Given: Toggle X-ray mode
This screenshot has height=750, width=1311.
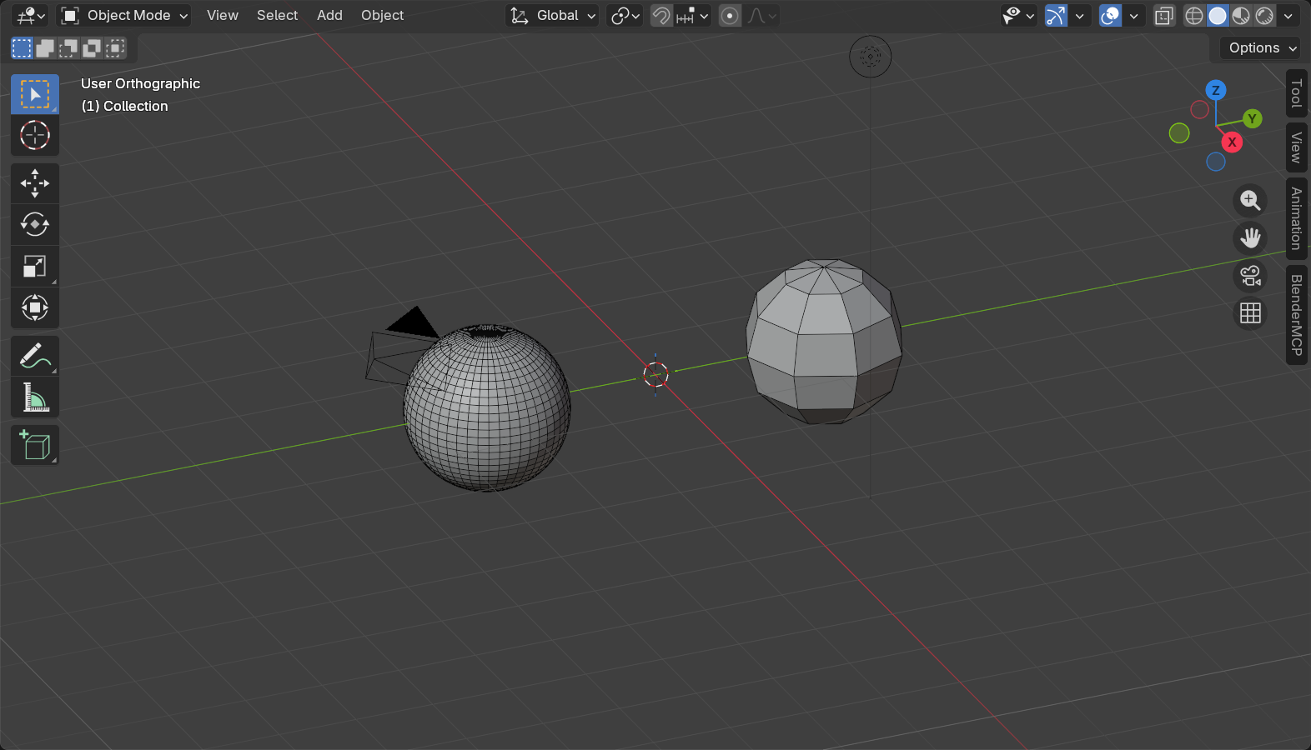Looking at the screenshot, I should click(x=1163, y=15).
